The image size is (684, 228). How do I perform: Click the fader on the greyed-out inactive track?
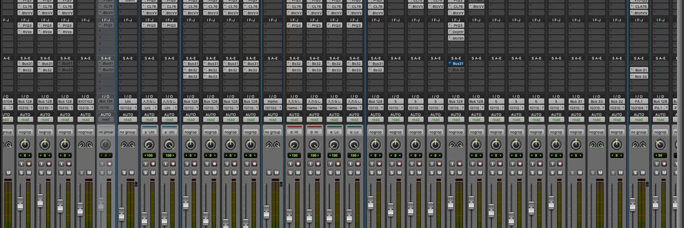point(101,204)
